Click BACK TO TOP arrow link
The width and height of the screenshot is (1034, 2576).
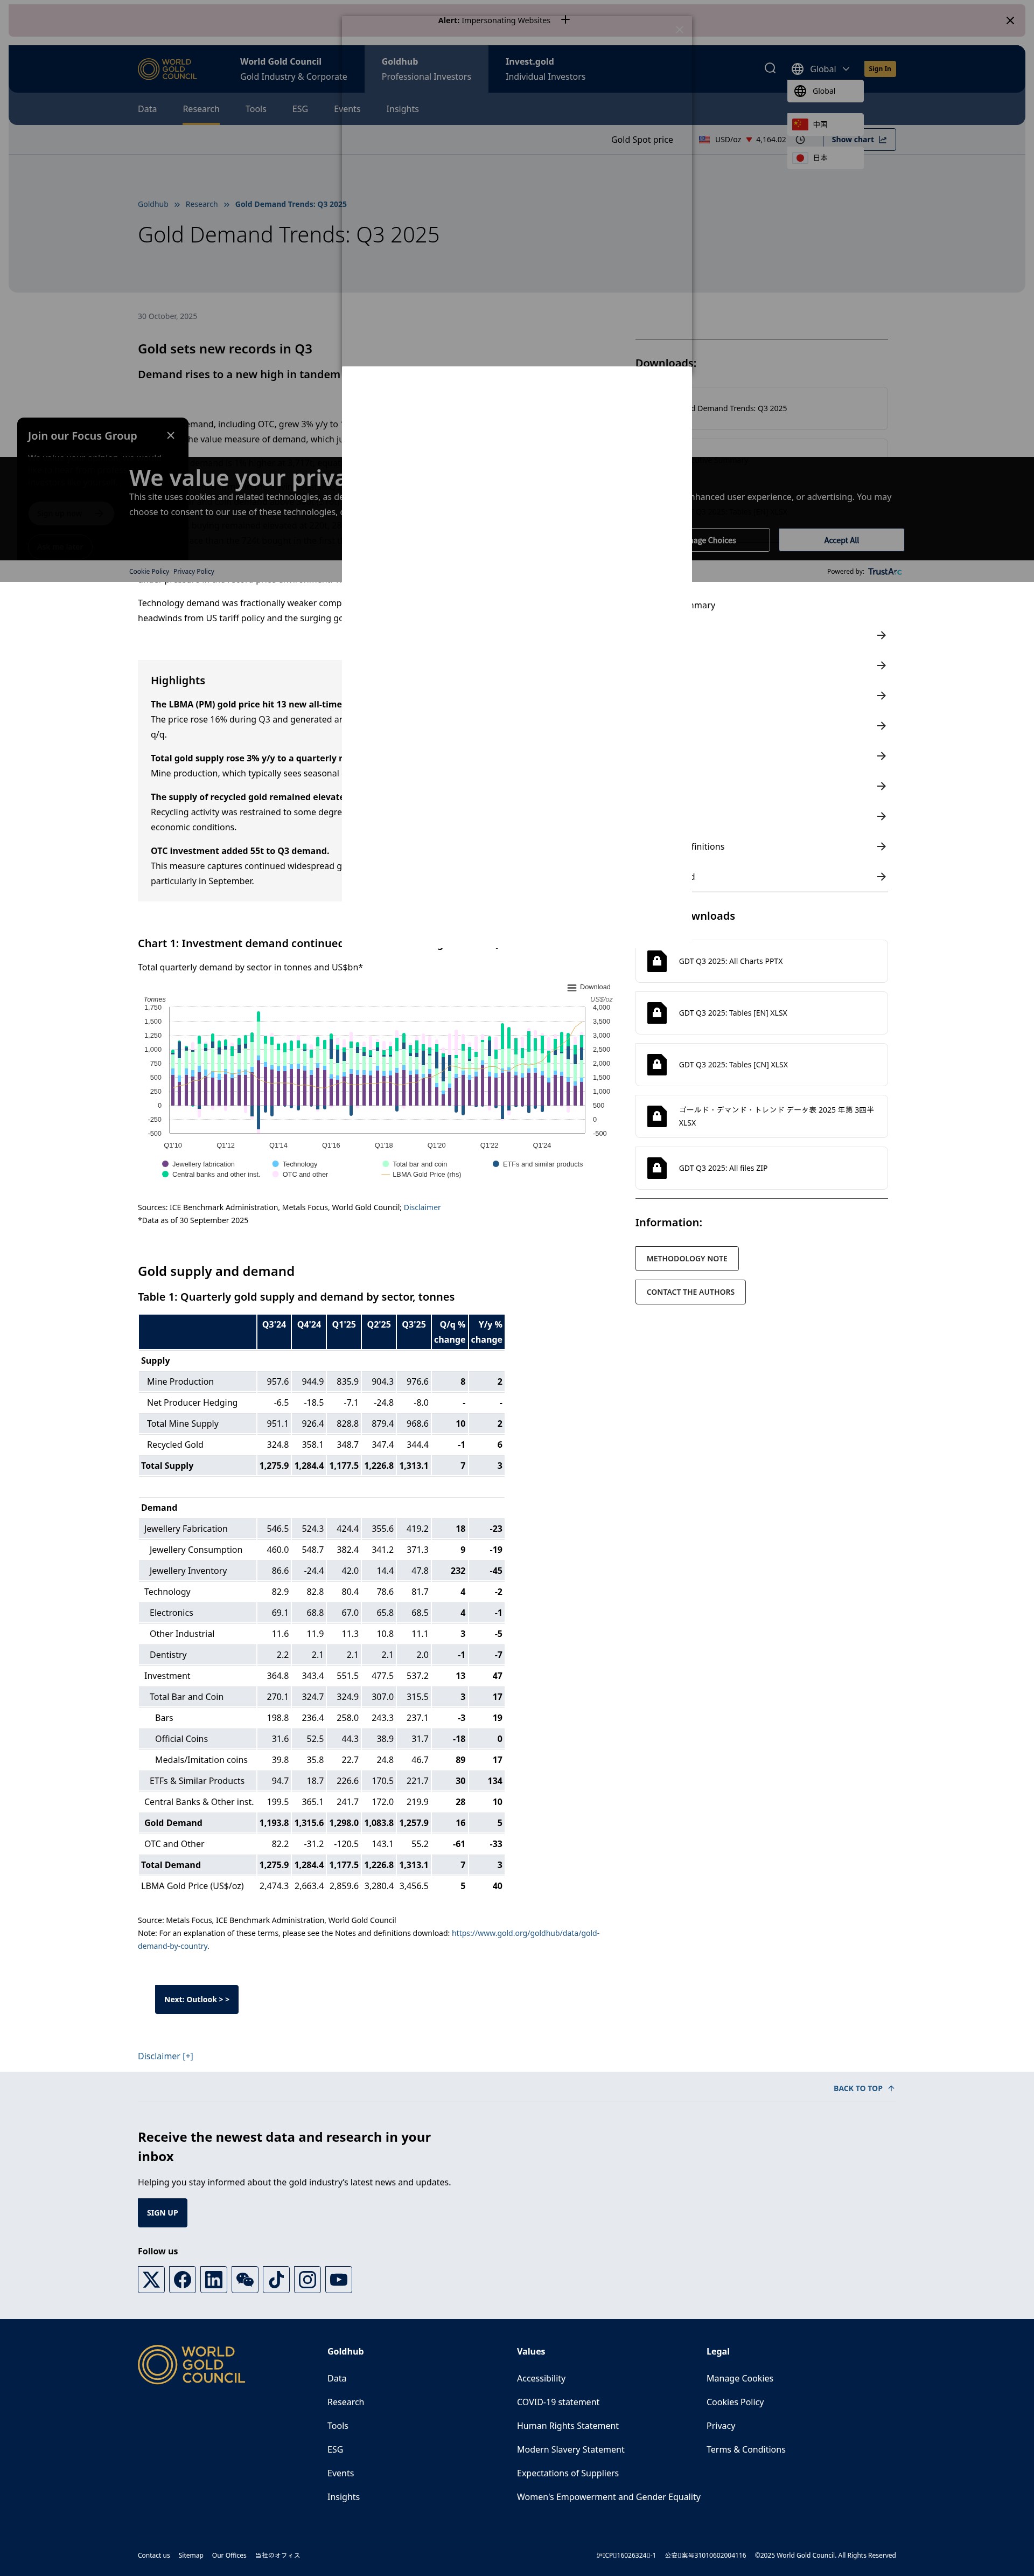pos(864,2089)
